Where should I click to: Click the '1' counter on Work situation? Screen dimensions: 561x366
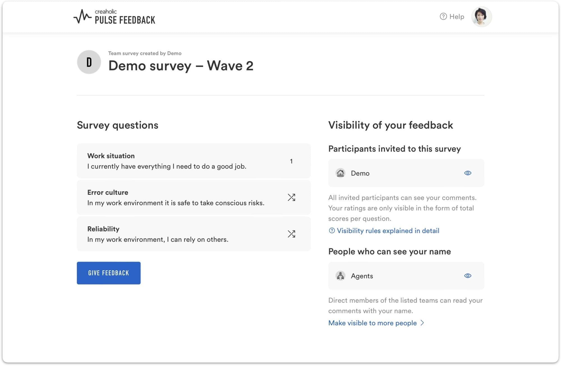click(291, 161)
